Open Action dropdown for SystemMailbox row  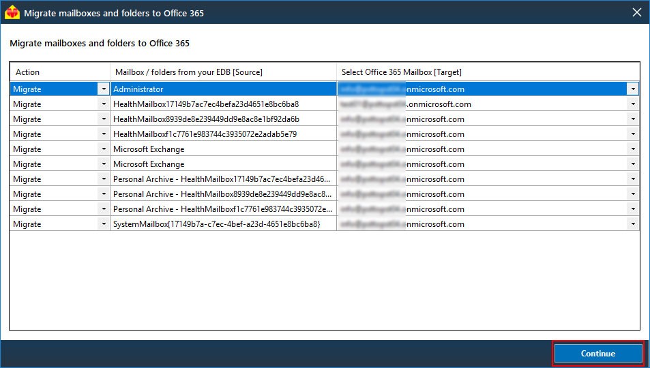(104, 224)
